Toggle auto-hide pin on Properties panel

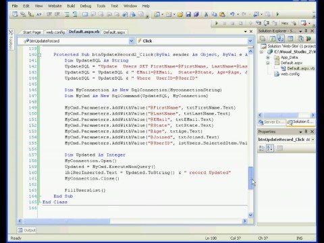click(x=306, y=132)
